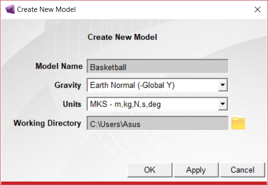Open the Units dropdown arrow

click(222, 104)
